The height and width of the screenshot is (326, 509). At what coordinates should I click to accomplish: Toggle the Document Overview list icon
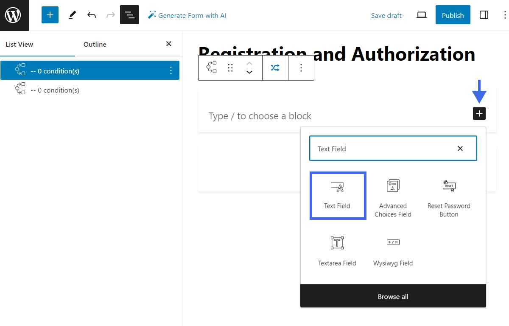(129, 15)
